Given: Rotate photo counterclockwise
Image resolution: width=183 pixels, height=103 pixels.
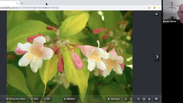Looking at the screenshot, I should (x=126, y=99).
